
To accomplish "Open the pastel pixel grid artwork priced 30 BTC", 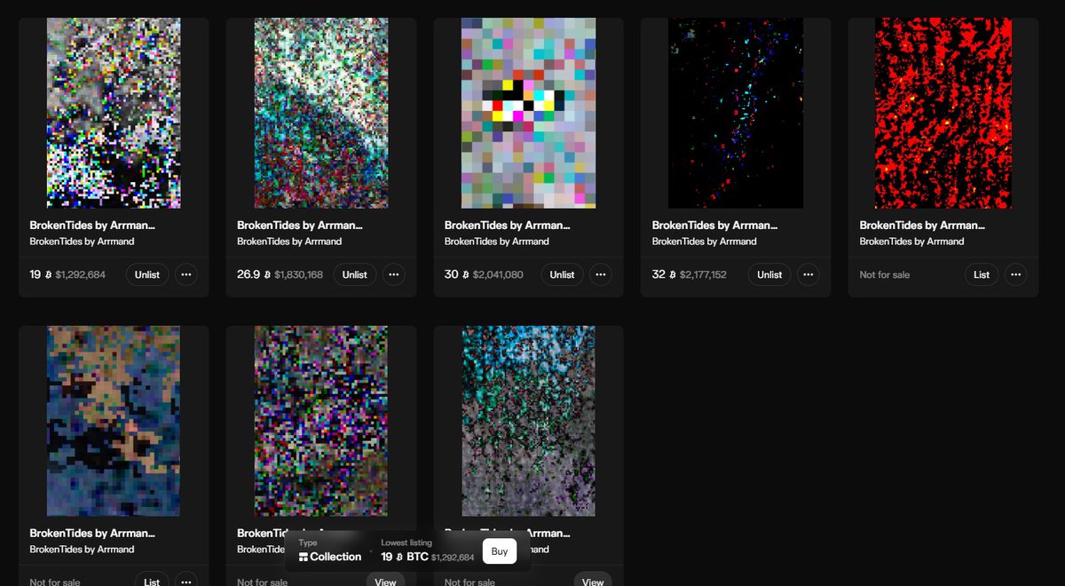I will click(528, 113).
